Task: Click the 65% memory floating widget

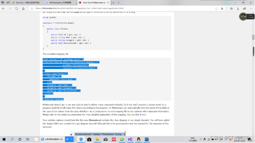Action: click(243, 16)
